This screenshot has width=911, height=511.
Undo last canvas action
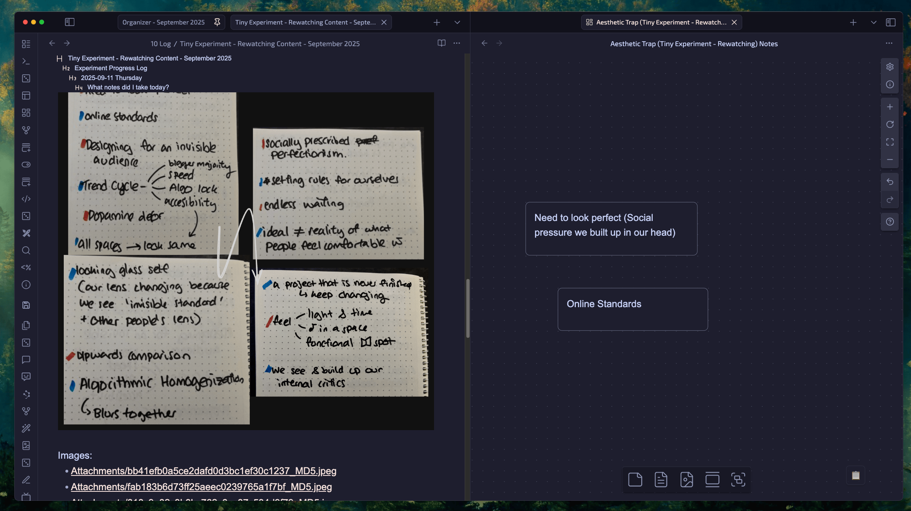(890, 182)
